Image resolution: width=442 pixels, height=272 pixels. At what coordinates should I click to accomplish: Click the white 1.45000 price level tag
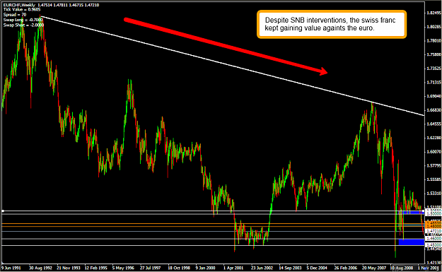point(434,245)
